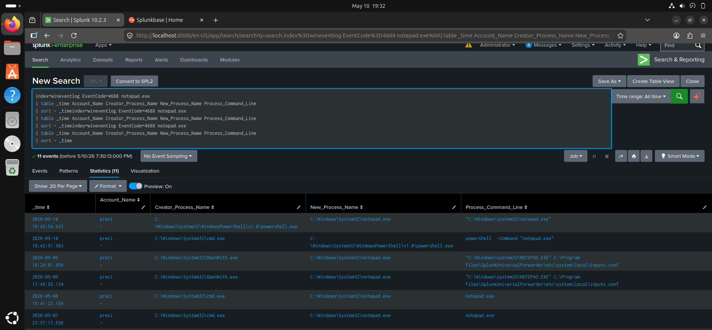Switch to the Events tab
This screenshot has width=712, height=330.
(x=40, y=171)
